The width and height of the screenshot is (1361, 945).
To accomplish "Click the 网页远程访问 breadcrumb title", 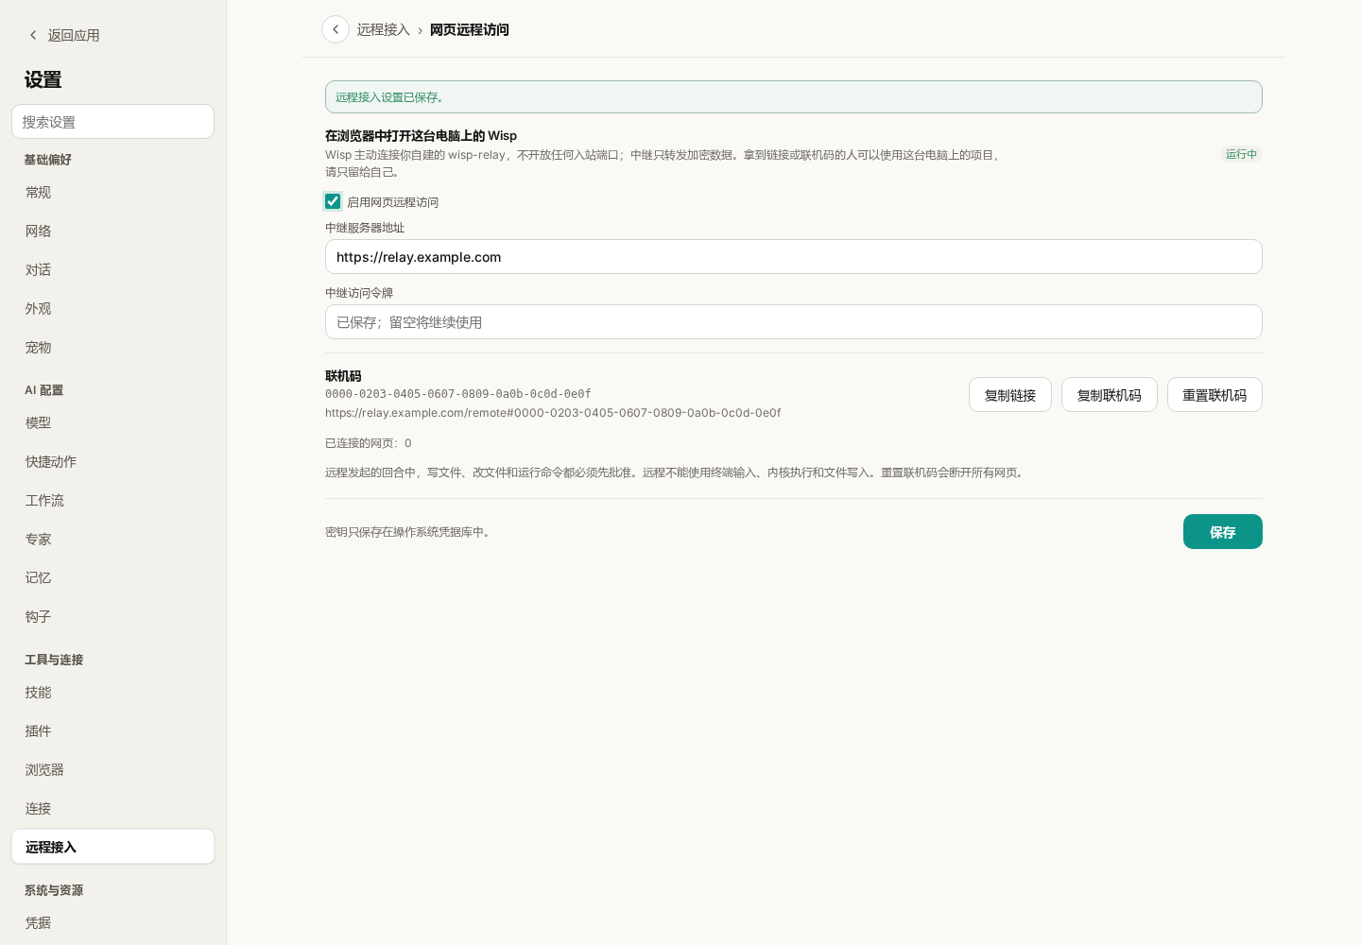I will [470, 29].
